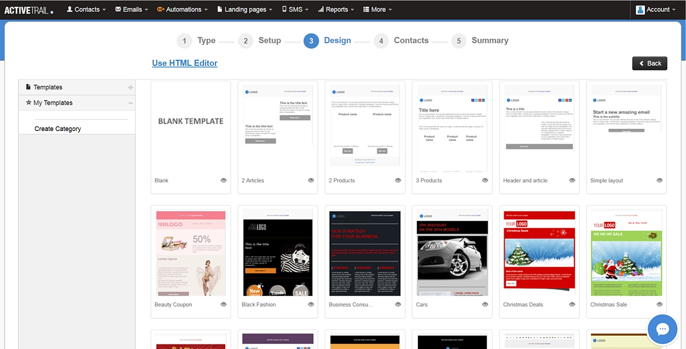
Task: Click the Simple layout label
Action: click(x=607, y=180)
